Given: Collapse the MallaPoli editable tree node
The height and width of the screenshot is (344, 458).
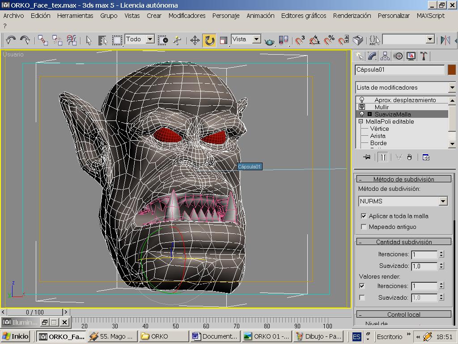Looking at the screenshot, I should coord(361,121).
